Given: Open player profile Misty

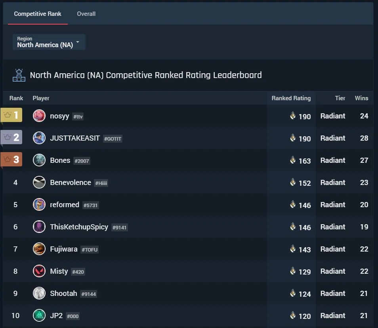Looking at the screenshot, I should pos(59,271).
